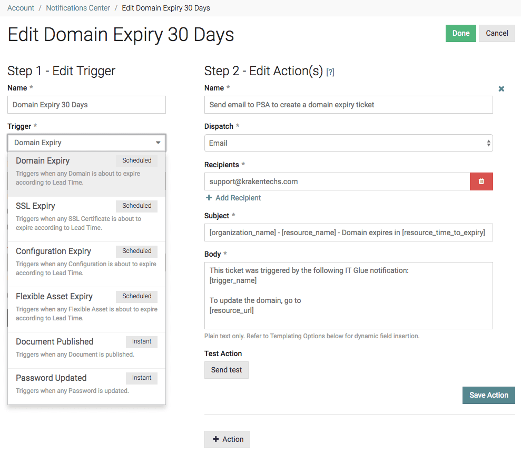Open the [?] help link beside Step 2

coord(330,73)
